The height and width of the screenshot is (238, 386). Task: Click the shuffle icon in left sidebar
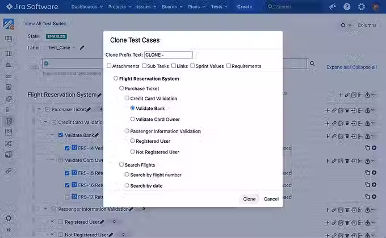(x=9, y=143)
